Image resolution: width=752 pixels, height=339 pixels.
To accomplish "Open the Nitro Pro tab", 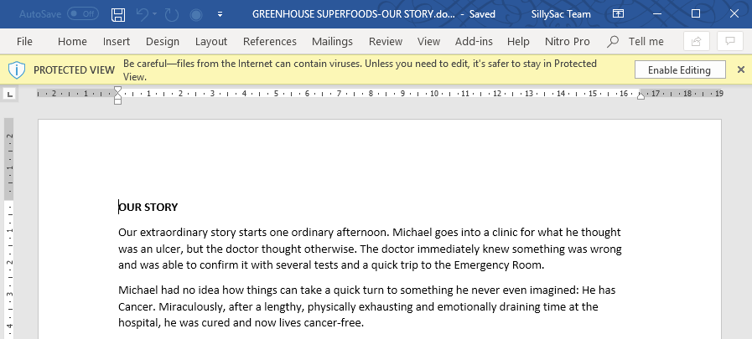I will coord(568,42).
